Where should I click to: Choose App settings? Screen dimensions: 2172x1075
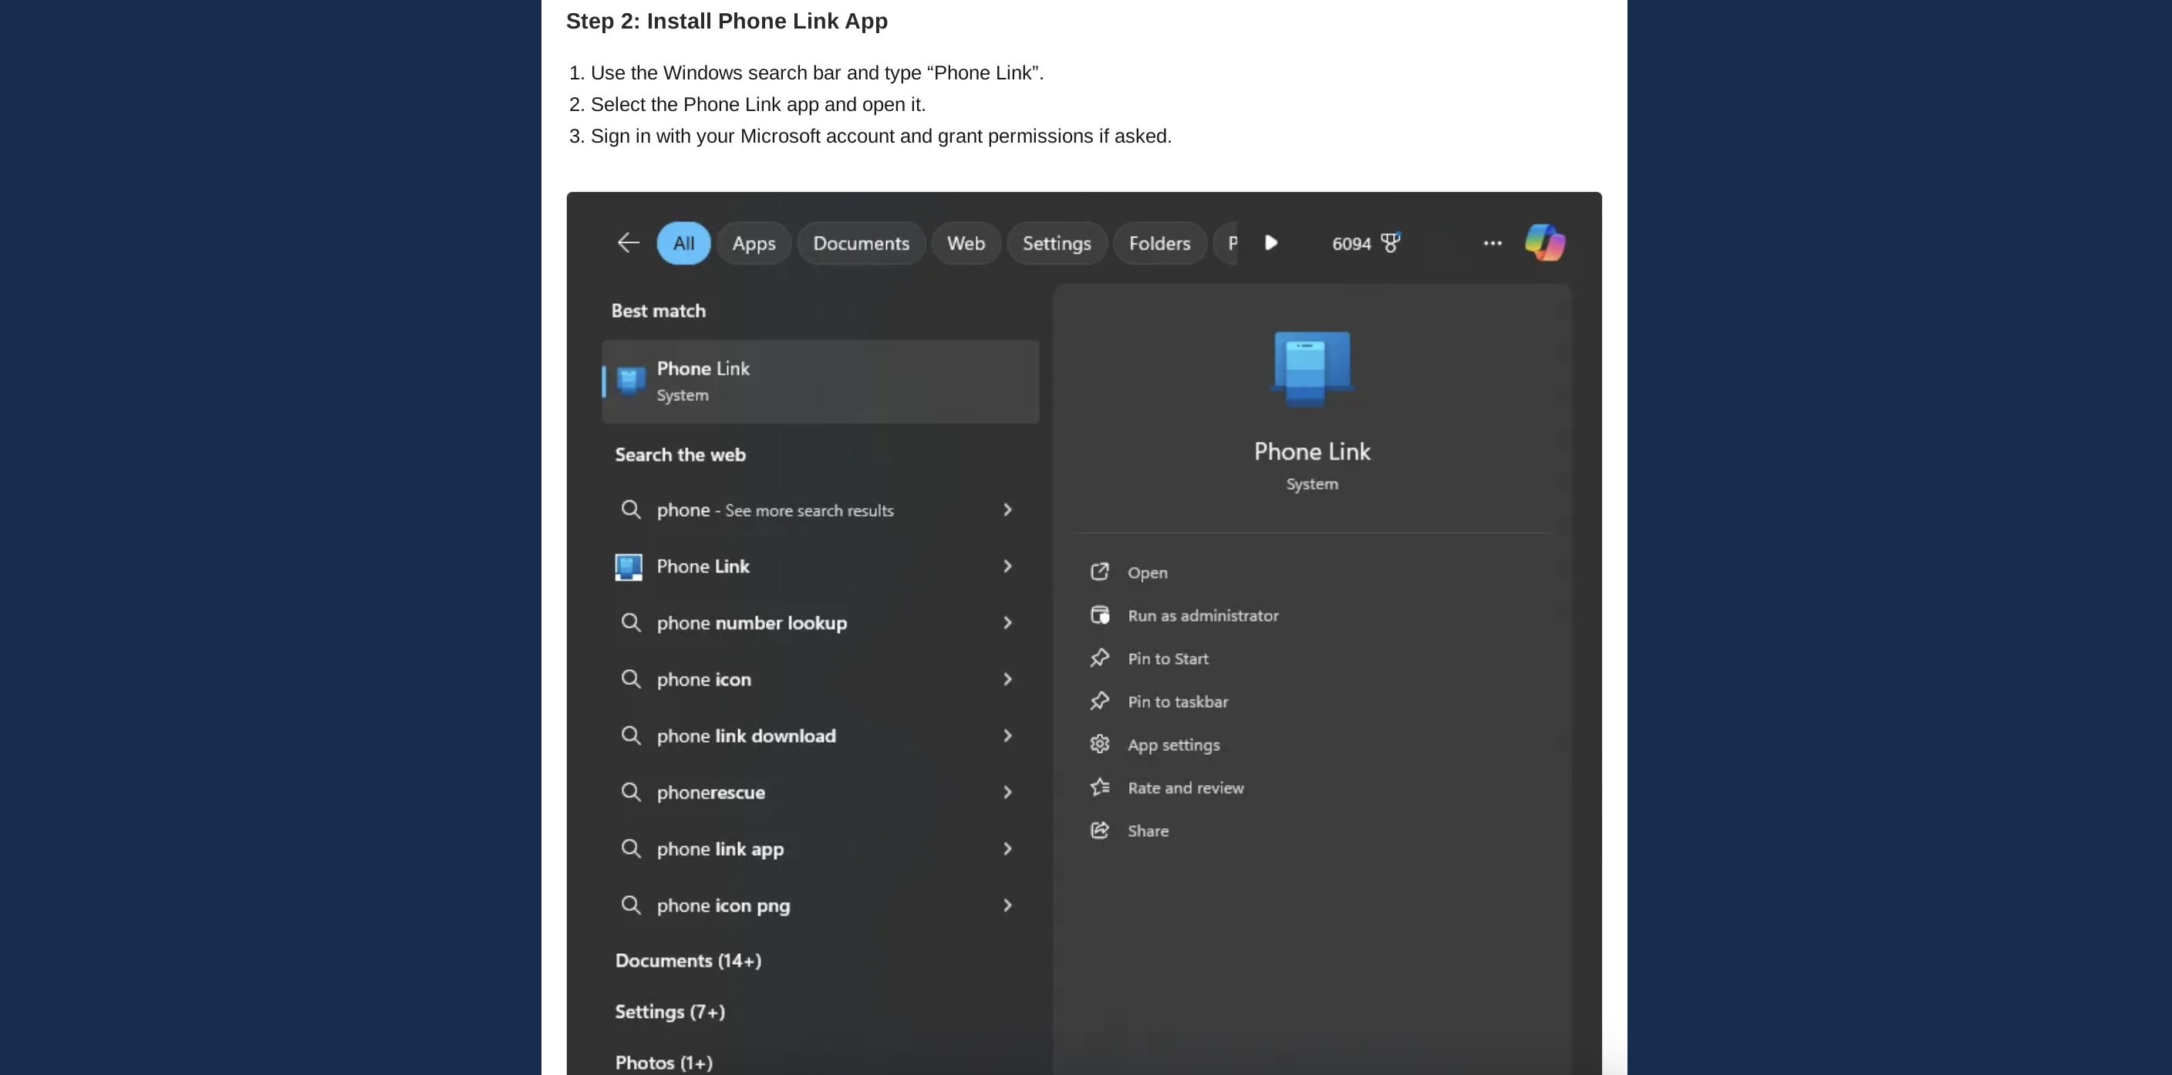(x=1174, y=746)
